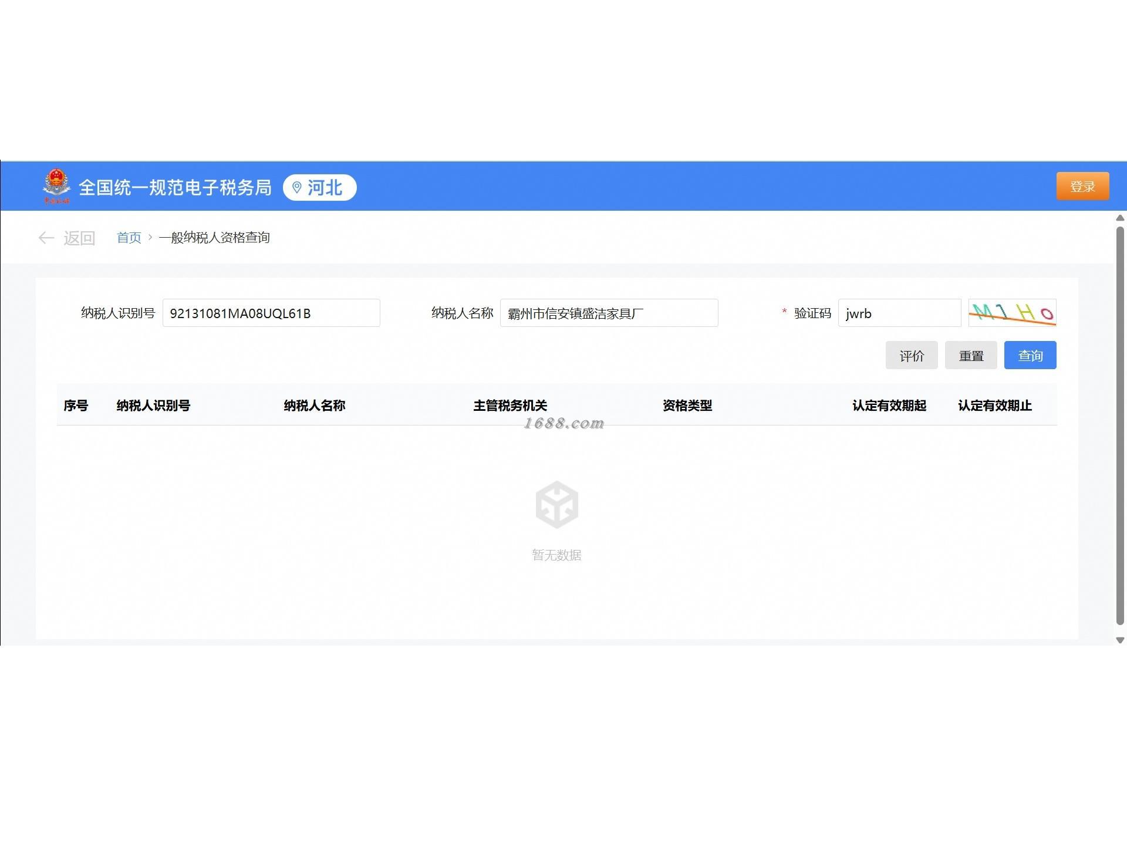Click the 纳税人名称 input field

coord(609,313)
